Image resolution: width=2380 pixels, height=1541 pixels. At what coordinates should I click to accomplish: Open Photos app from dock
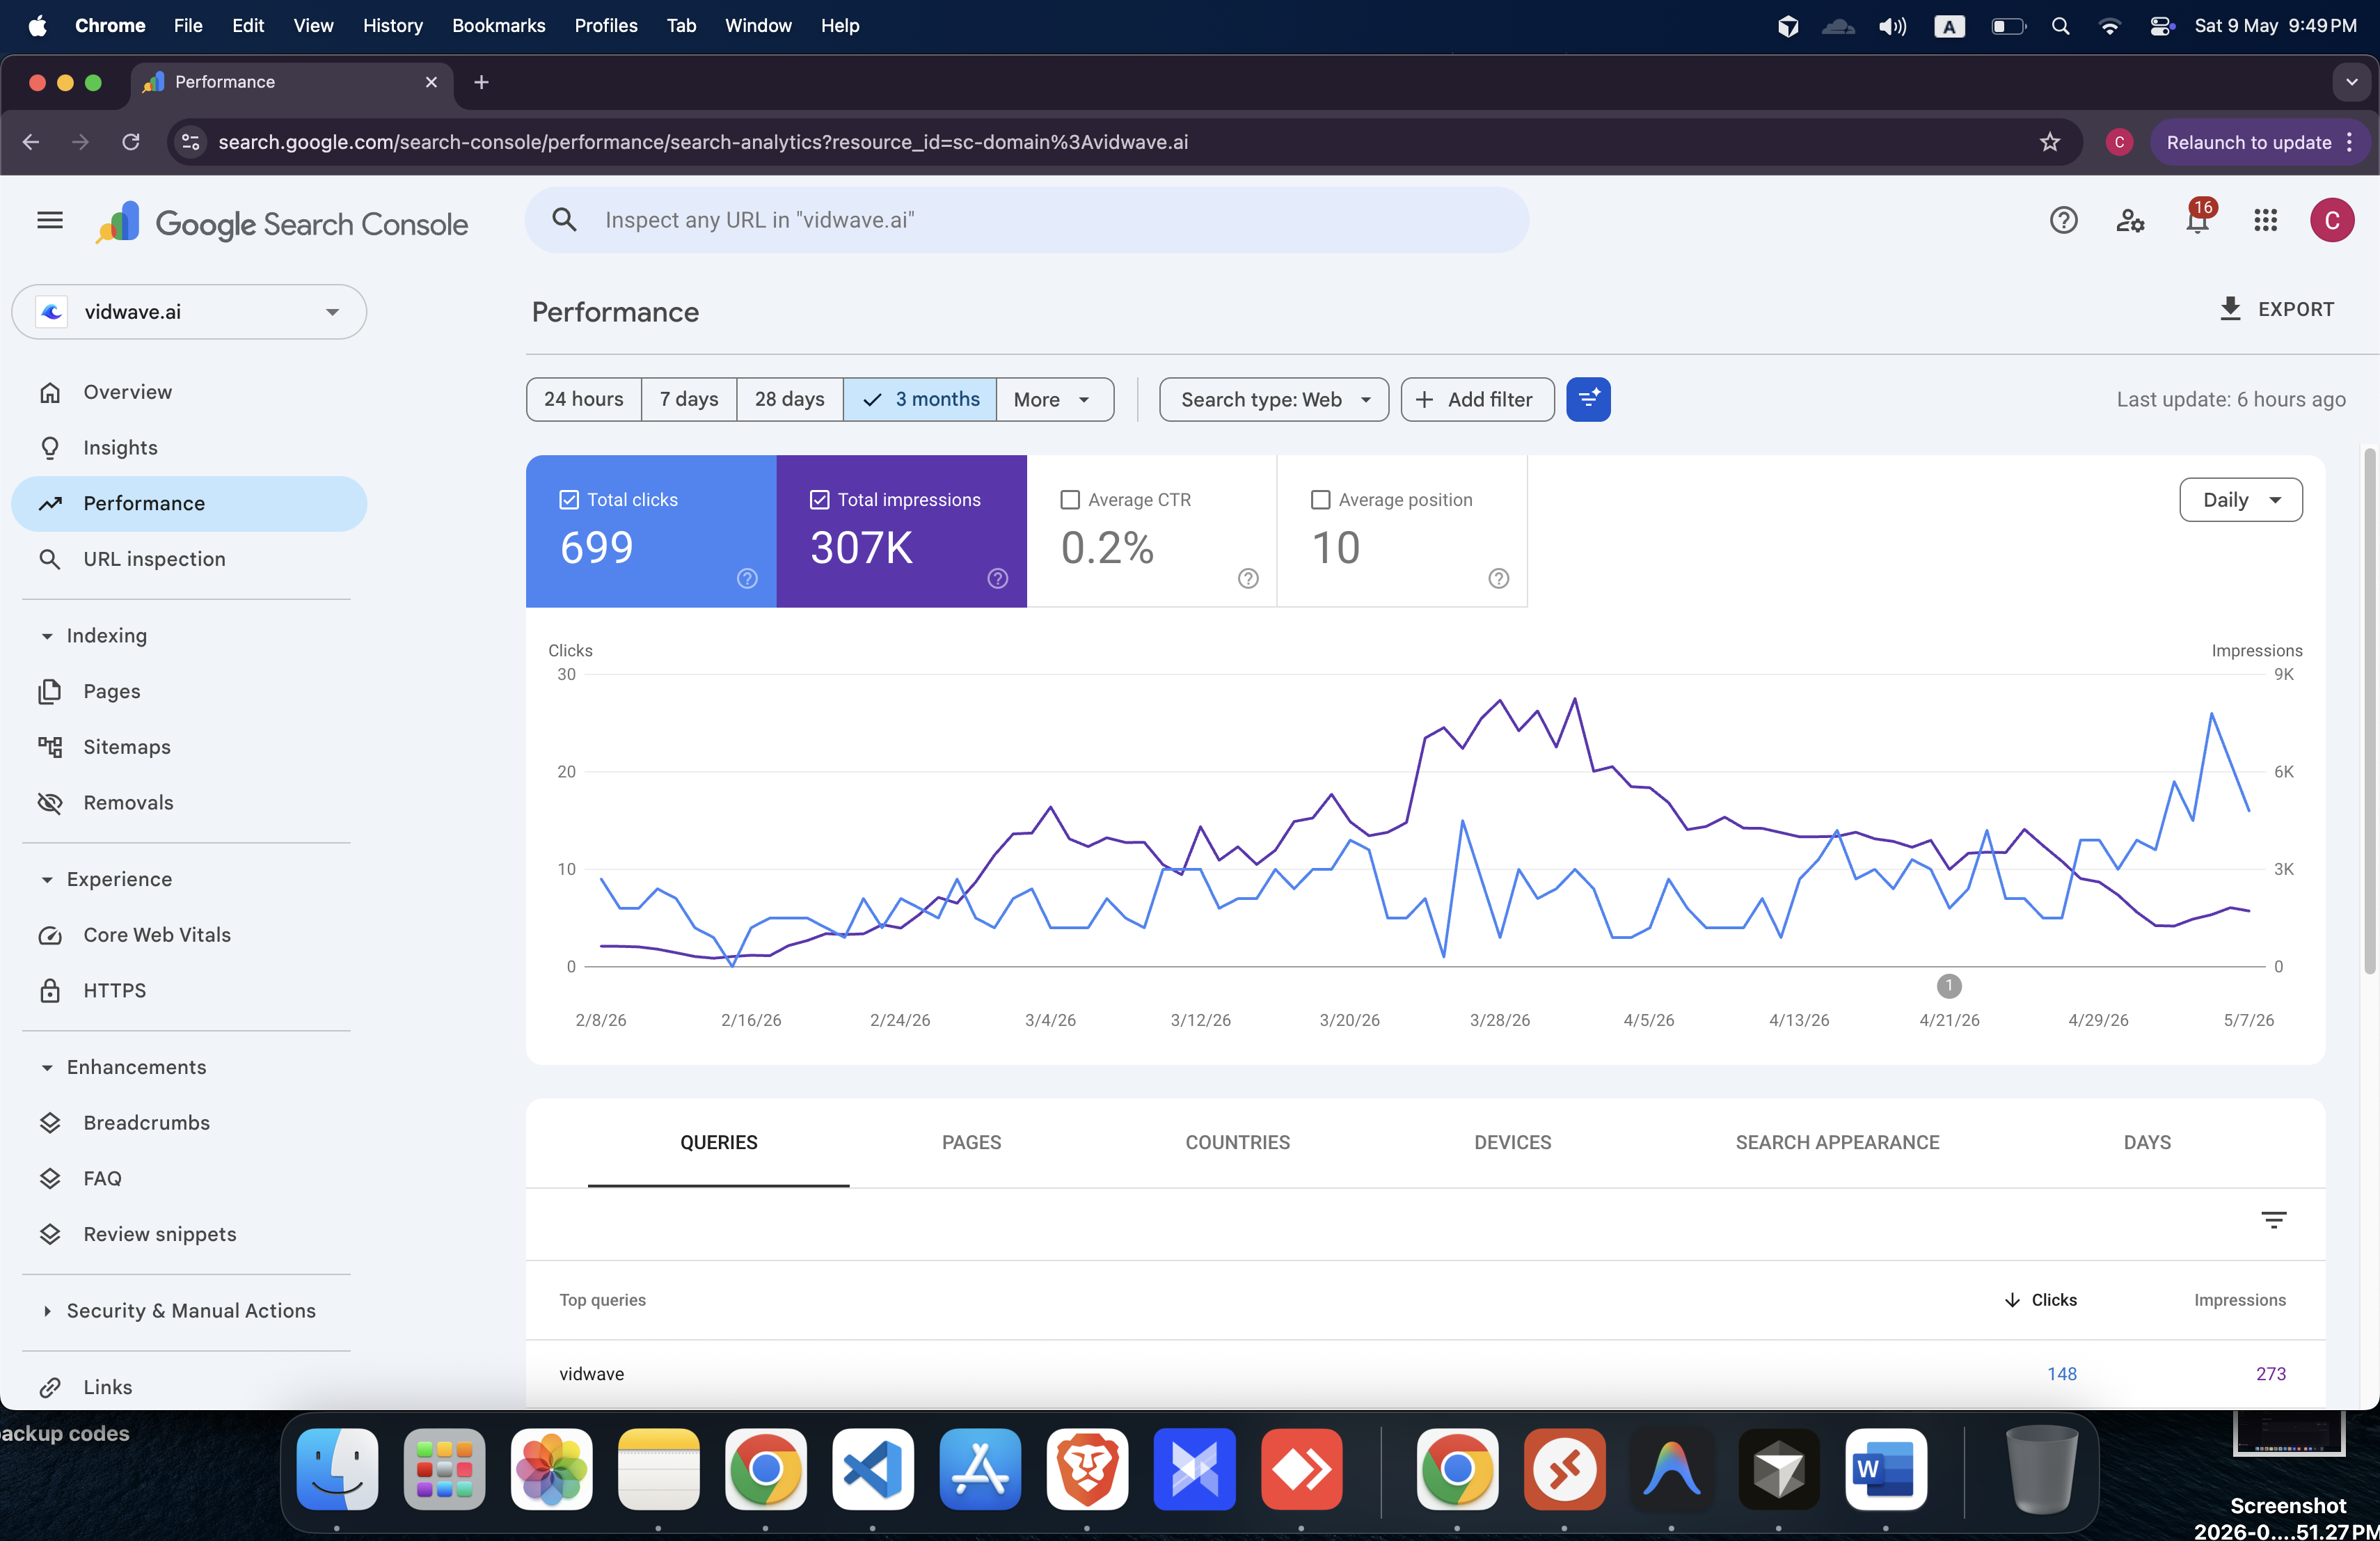tap(551, 1469)
